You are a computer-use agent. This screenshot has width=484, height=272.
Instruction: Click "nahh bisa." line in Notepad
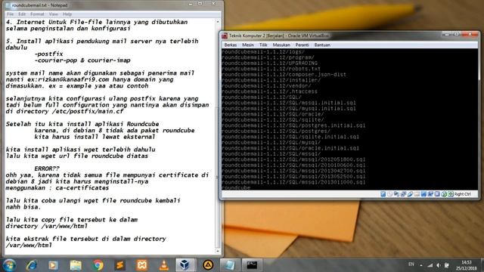(23, 207)
